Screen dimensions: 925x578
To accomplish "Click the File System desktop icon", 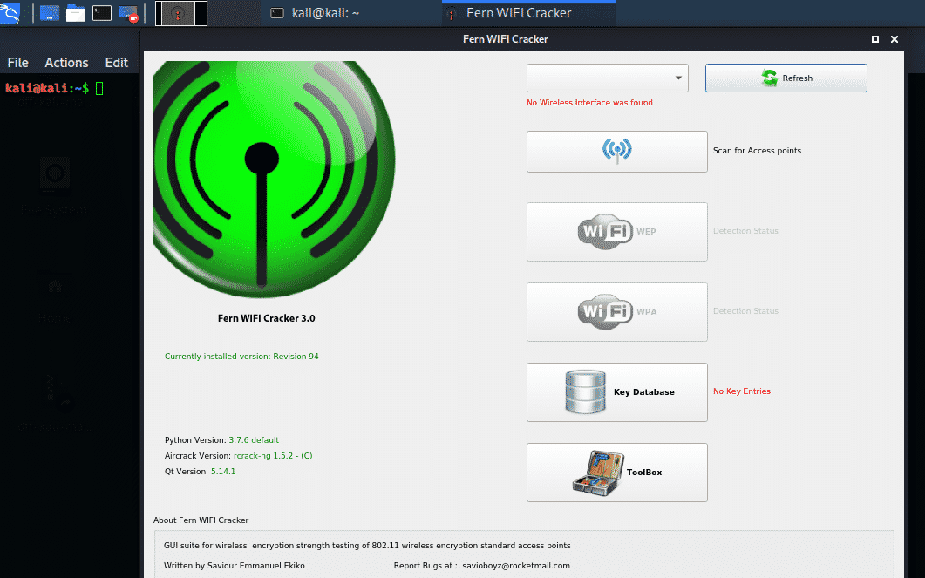I will (54, 186).
